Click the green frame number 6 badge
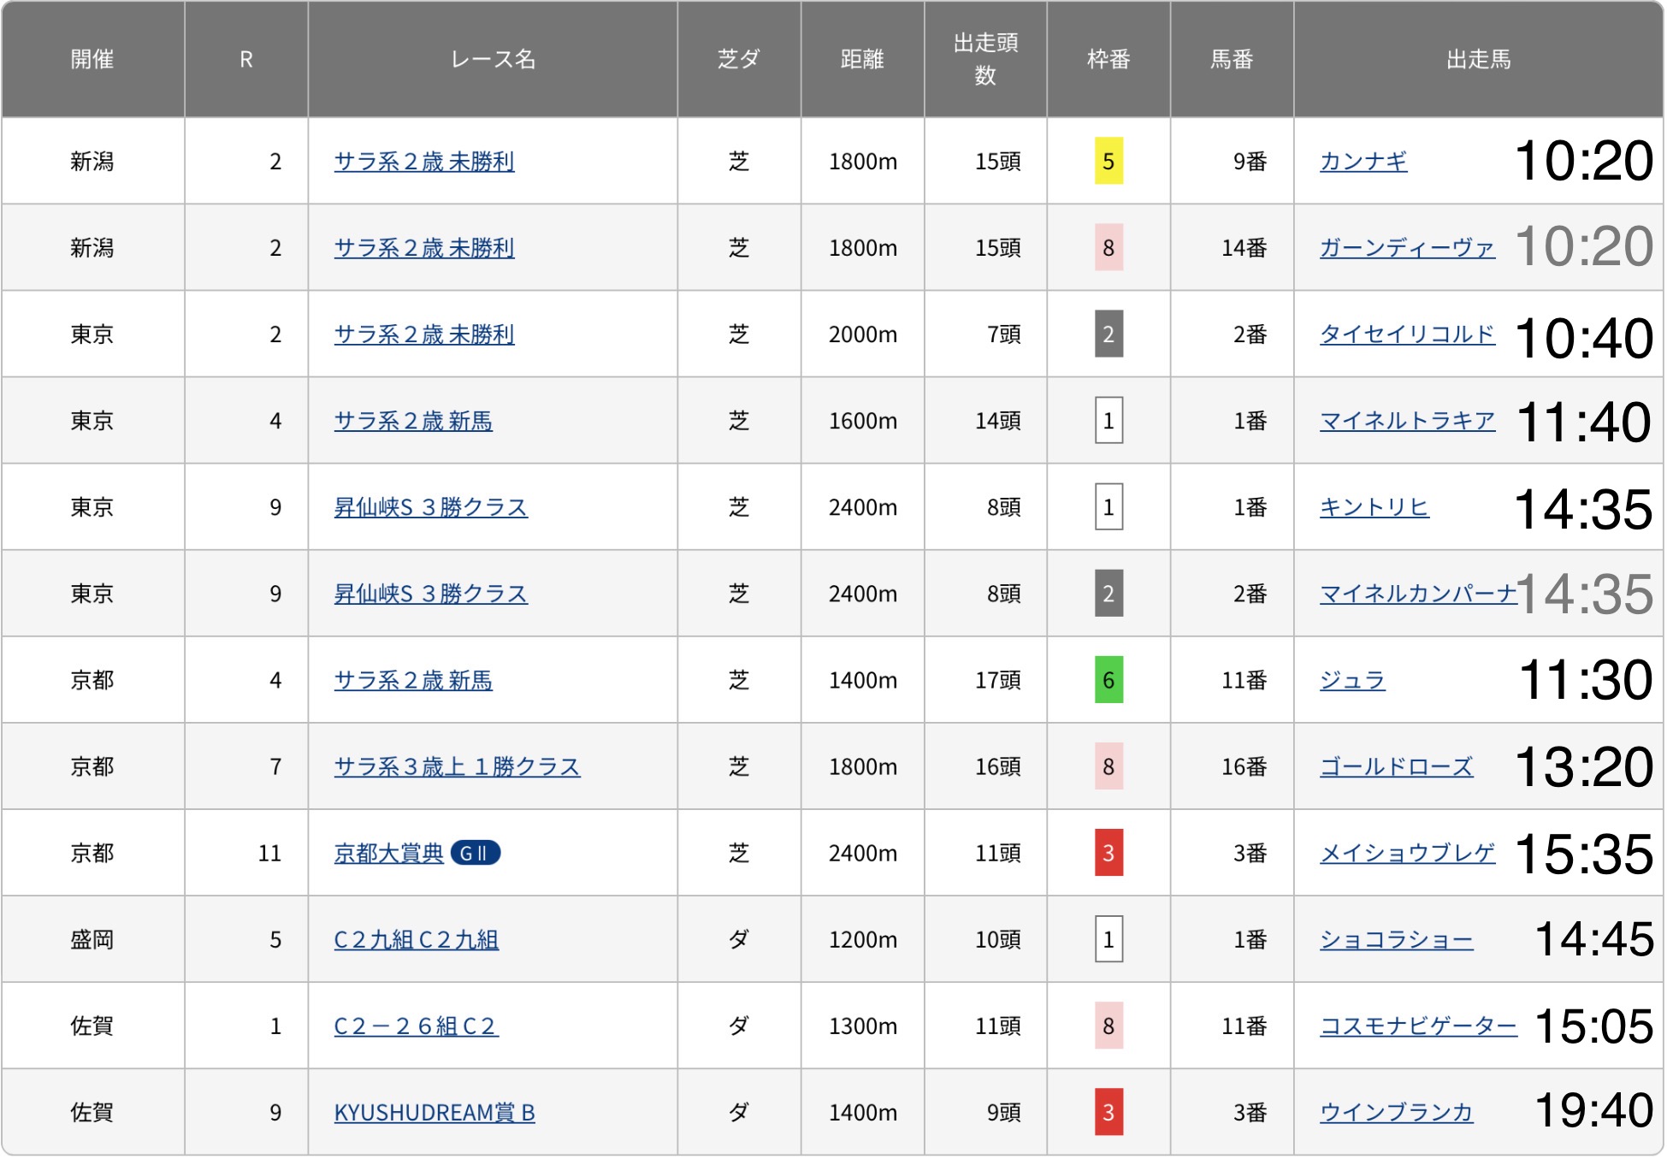This screenshot has width=1667, height=1159. (x=1108, y=680)
